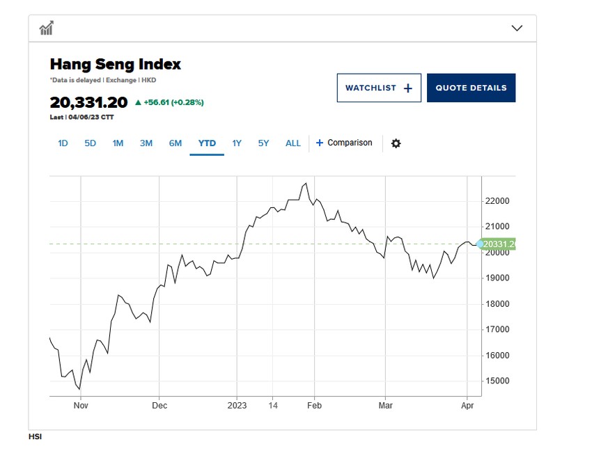Switch to the 1D time range
Viewport: 592px width, 453px height.
click(63, 143)
